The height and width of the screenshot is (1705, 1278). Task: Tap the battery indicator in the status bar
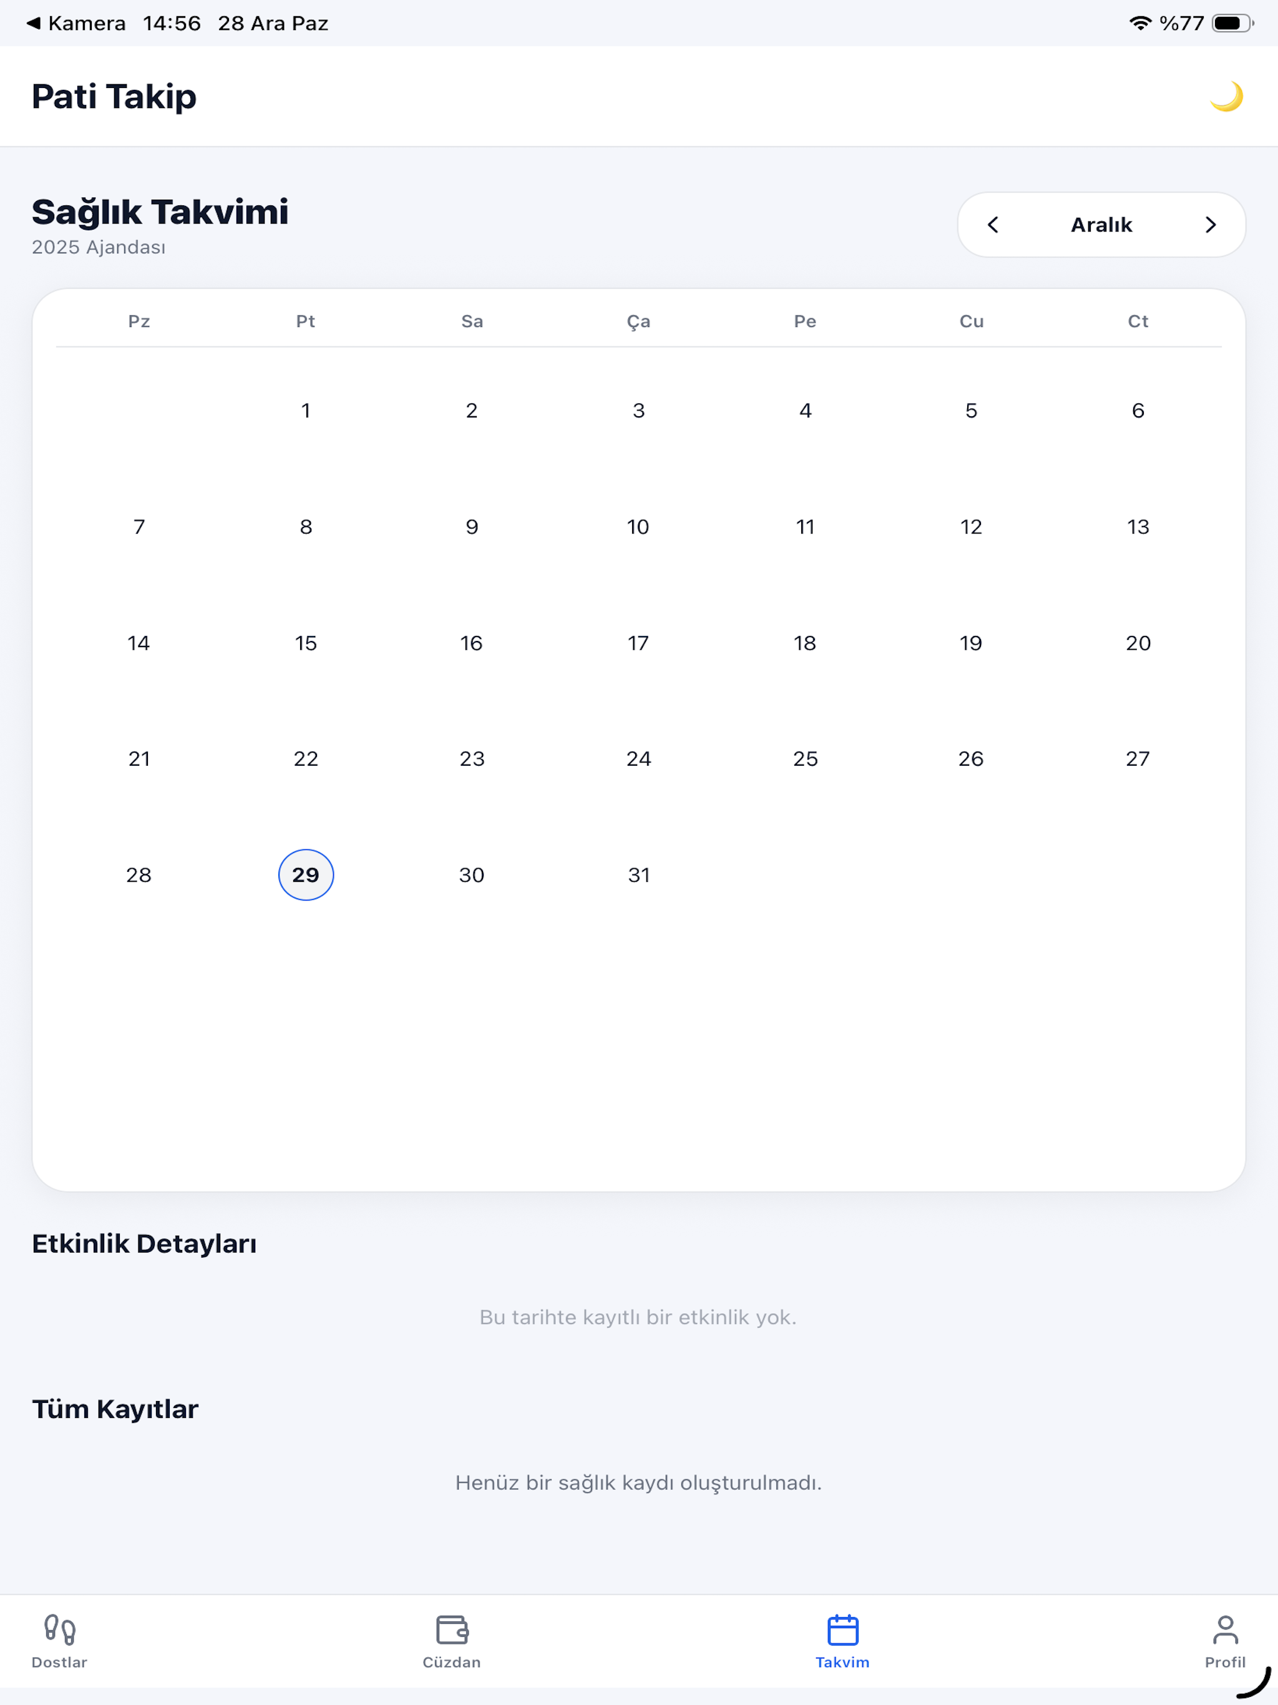[1232, 23]
